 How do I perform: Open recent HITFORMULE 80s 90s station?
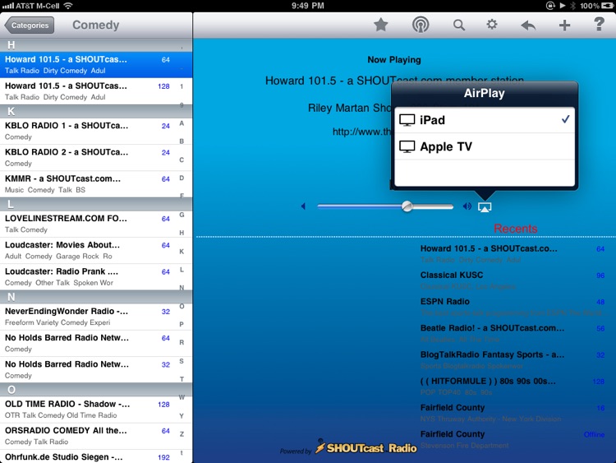(x=513, y=387)
